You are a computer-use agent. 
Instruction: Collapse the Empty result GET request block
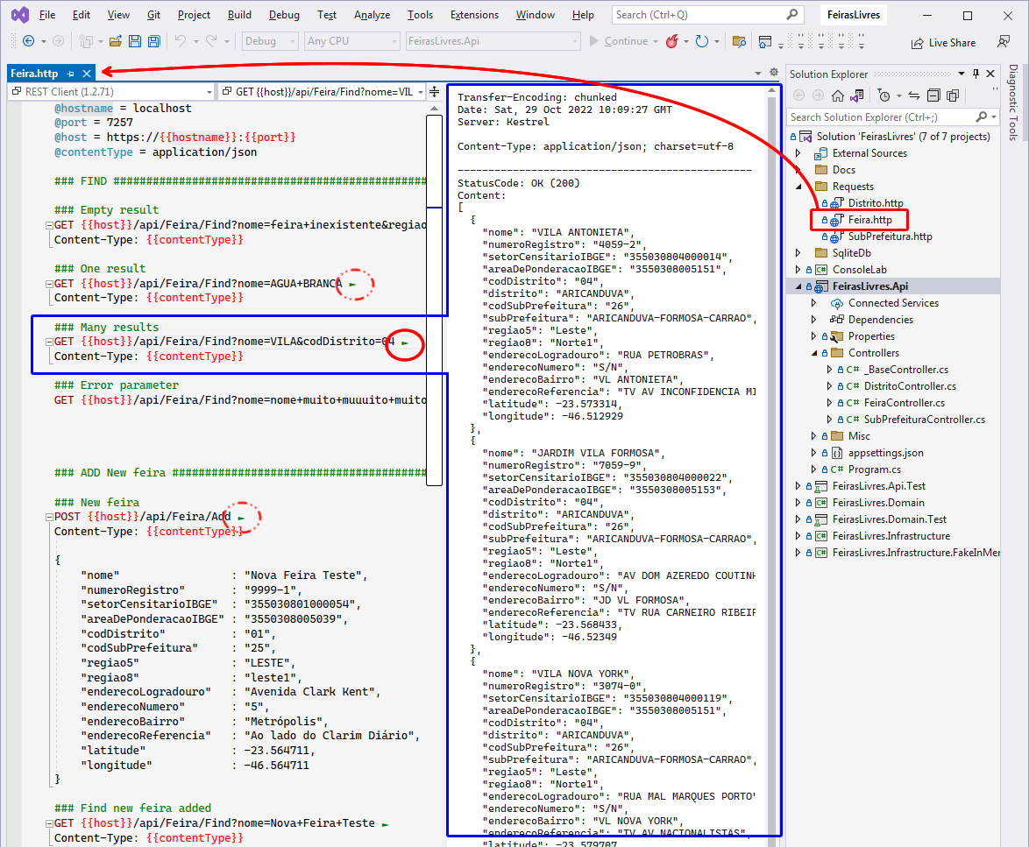coord(49,225)
